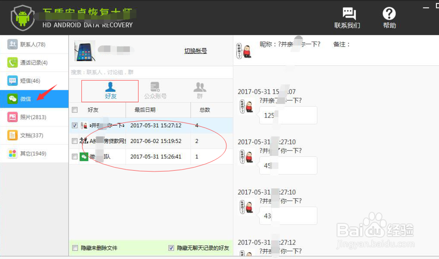439x259 pixels.
Task: Open 照片(2813) photos icon
Action: click(12, 117)
